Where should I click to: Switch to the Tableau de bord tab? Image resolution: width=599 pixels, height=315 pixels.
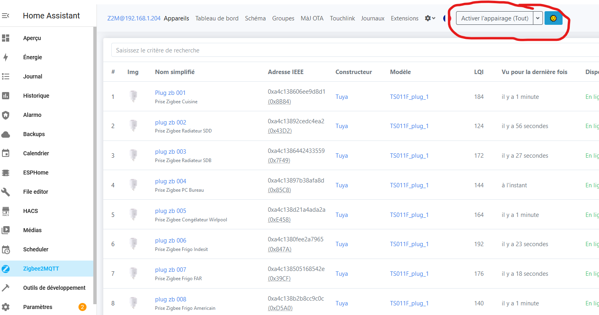217,18
